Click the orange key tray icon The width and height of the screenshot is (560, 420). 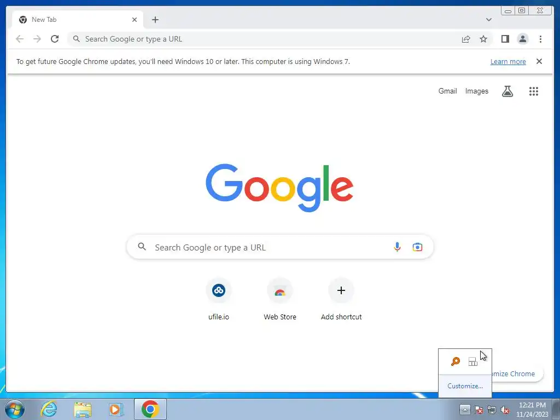tap(456, 361)
